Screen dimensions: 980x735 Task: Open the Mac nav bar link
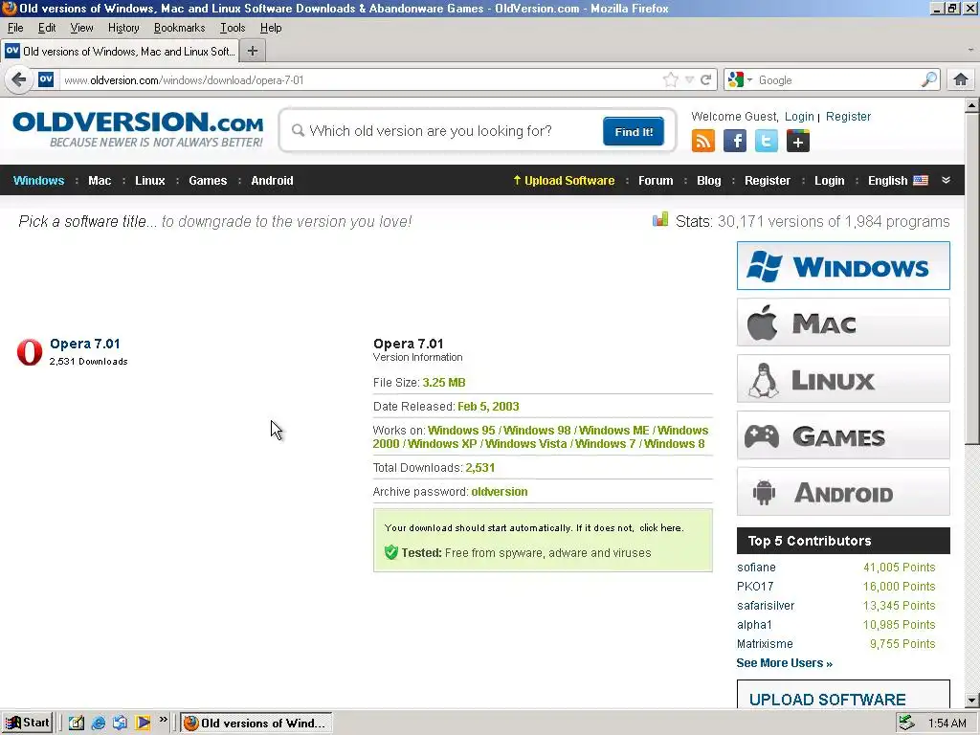(x=100, y=181)
